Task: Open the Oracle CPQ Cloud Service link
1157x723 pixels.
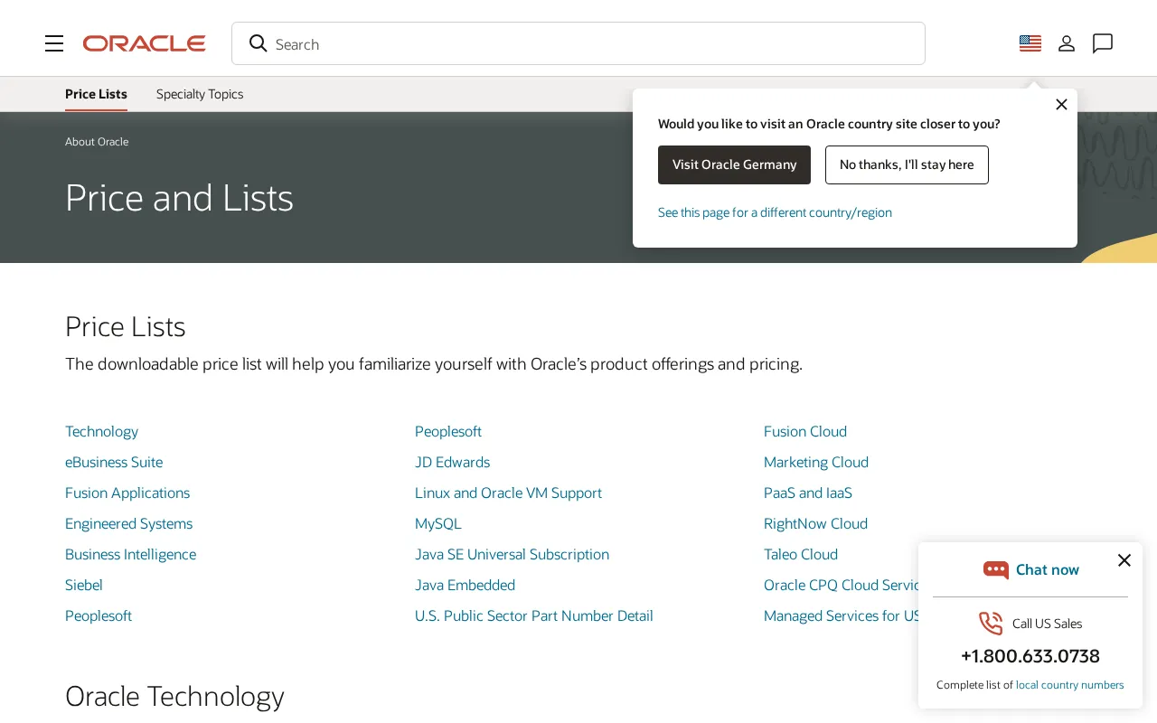Action: pos(841,585)
